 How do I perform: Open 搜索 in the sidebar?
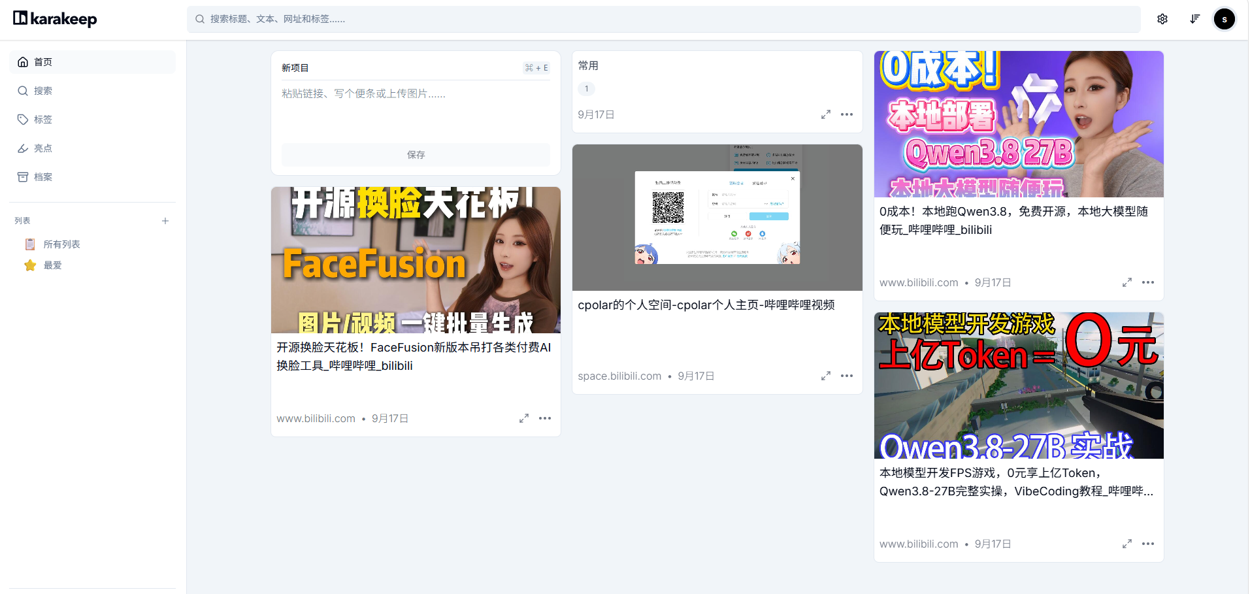pyautogui.click(x=93, y=91)
